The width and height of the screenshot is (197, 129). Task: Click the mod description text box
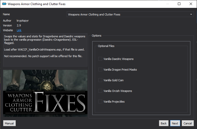click(45, 50)
